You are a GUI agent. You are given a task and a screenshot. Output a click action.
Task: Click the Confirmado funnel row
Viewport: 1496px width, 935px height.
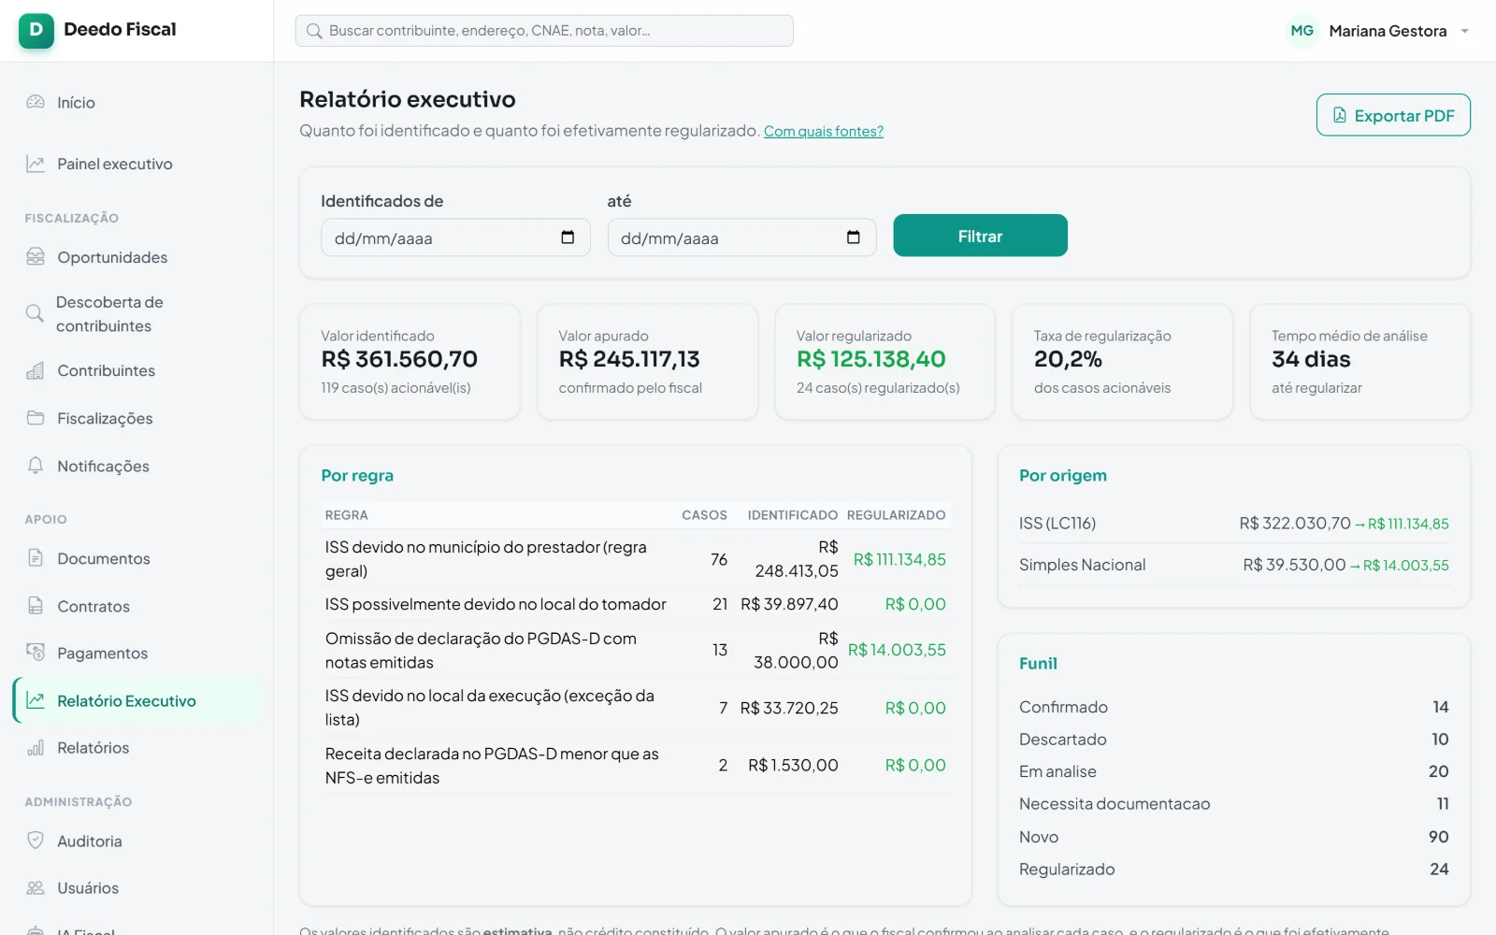(x=1234, y=707)
